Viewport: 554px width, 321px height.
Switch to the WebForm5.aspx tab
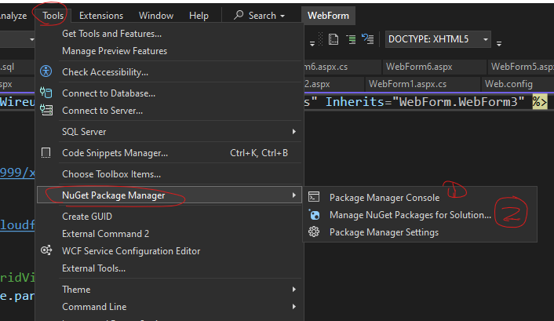(x=522, y=67)
